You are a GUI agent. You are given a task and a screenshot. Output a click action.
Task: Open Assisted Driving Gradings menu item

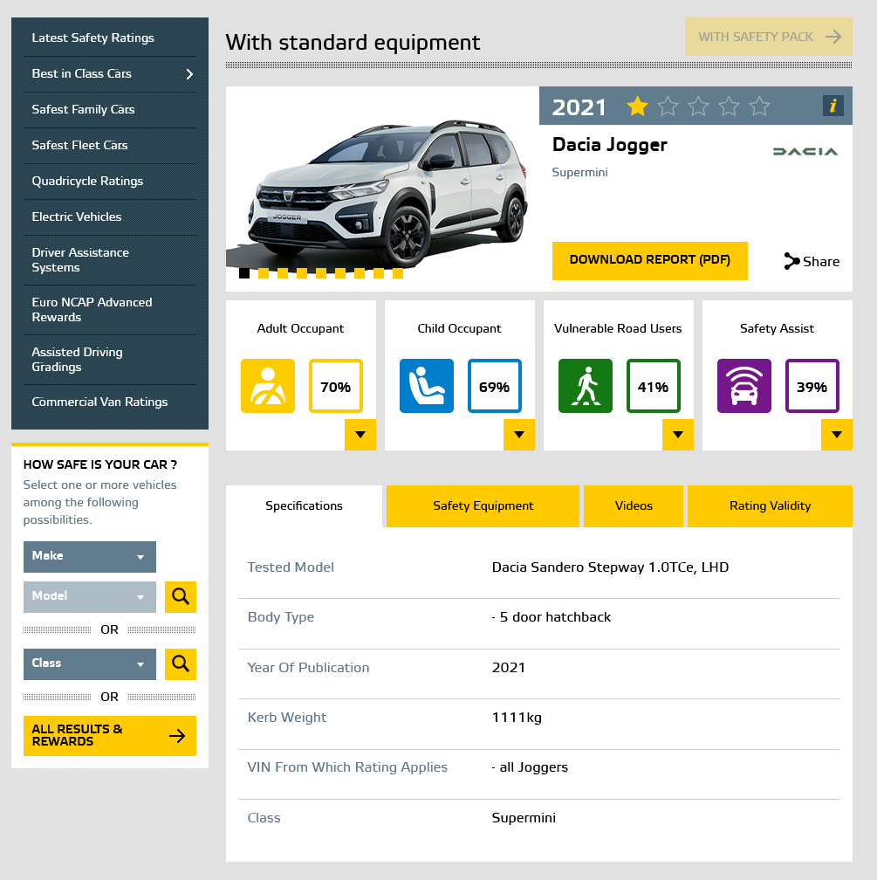[110, 359]
